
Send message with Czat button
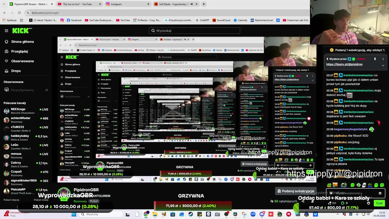(x=379, y=203)
